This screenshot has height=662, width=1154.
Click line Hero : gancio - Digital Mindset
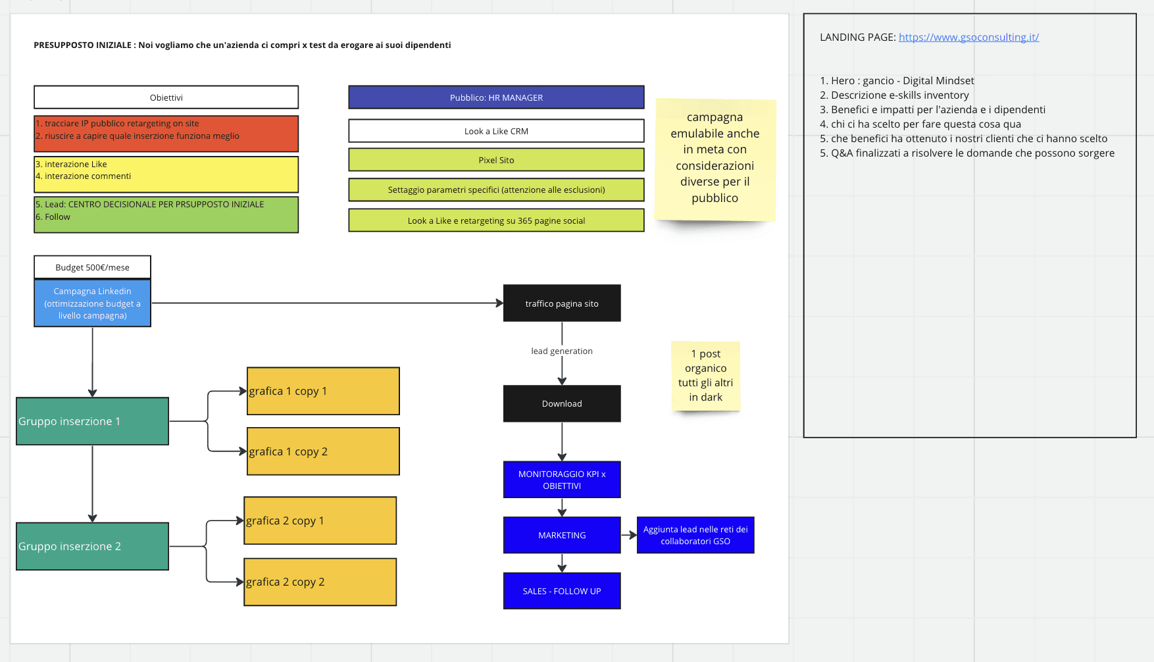897,80
